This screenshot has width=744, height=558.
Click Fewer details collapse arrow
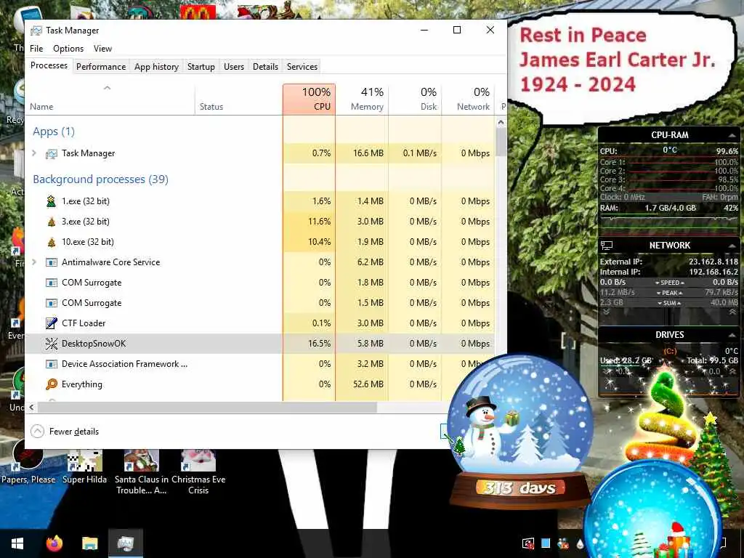[x=37, y=432]
